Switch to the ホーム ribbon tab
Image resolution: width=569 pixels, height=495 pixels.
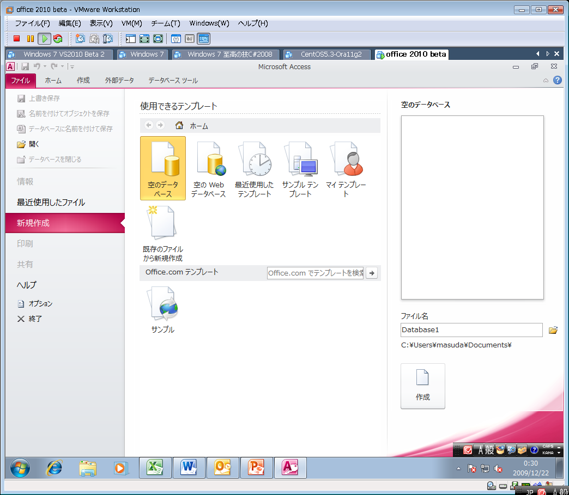(53, 81)
